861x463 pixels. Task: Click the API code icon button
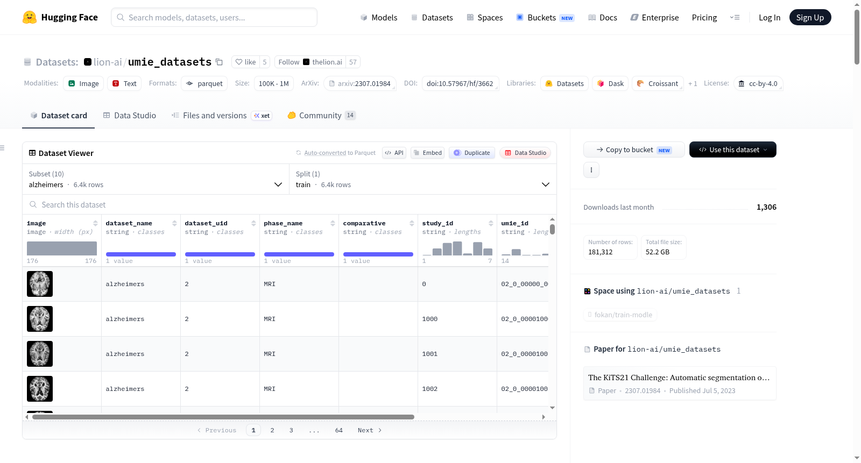[x=394, y=153]
